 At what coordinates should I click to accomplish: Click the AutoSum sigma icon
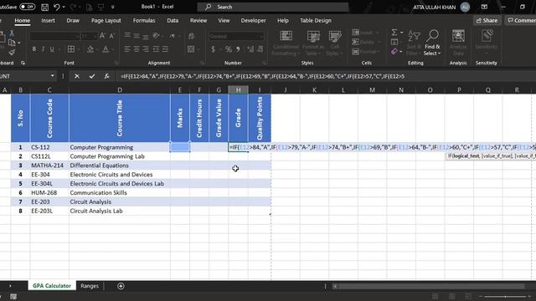point(394,32)
